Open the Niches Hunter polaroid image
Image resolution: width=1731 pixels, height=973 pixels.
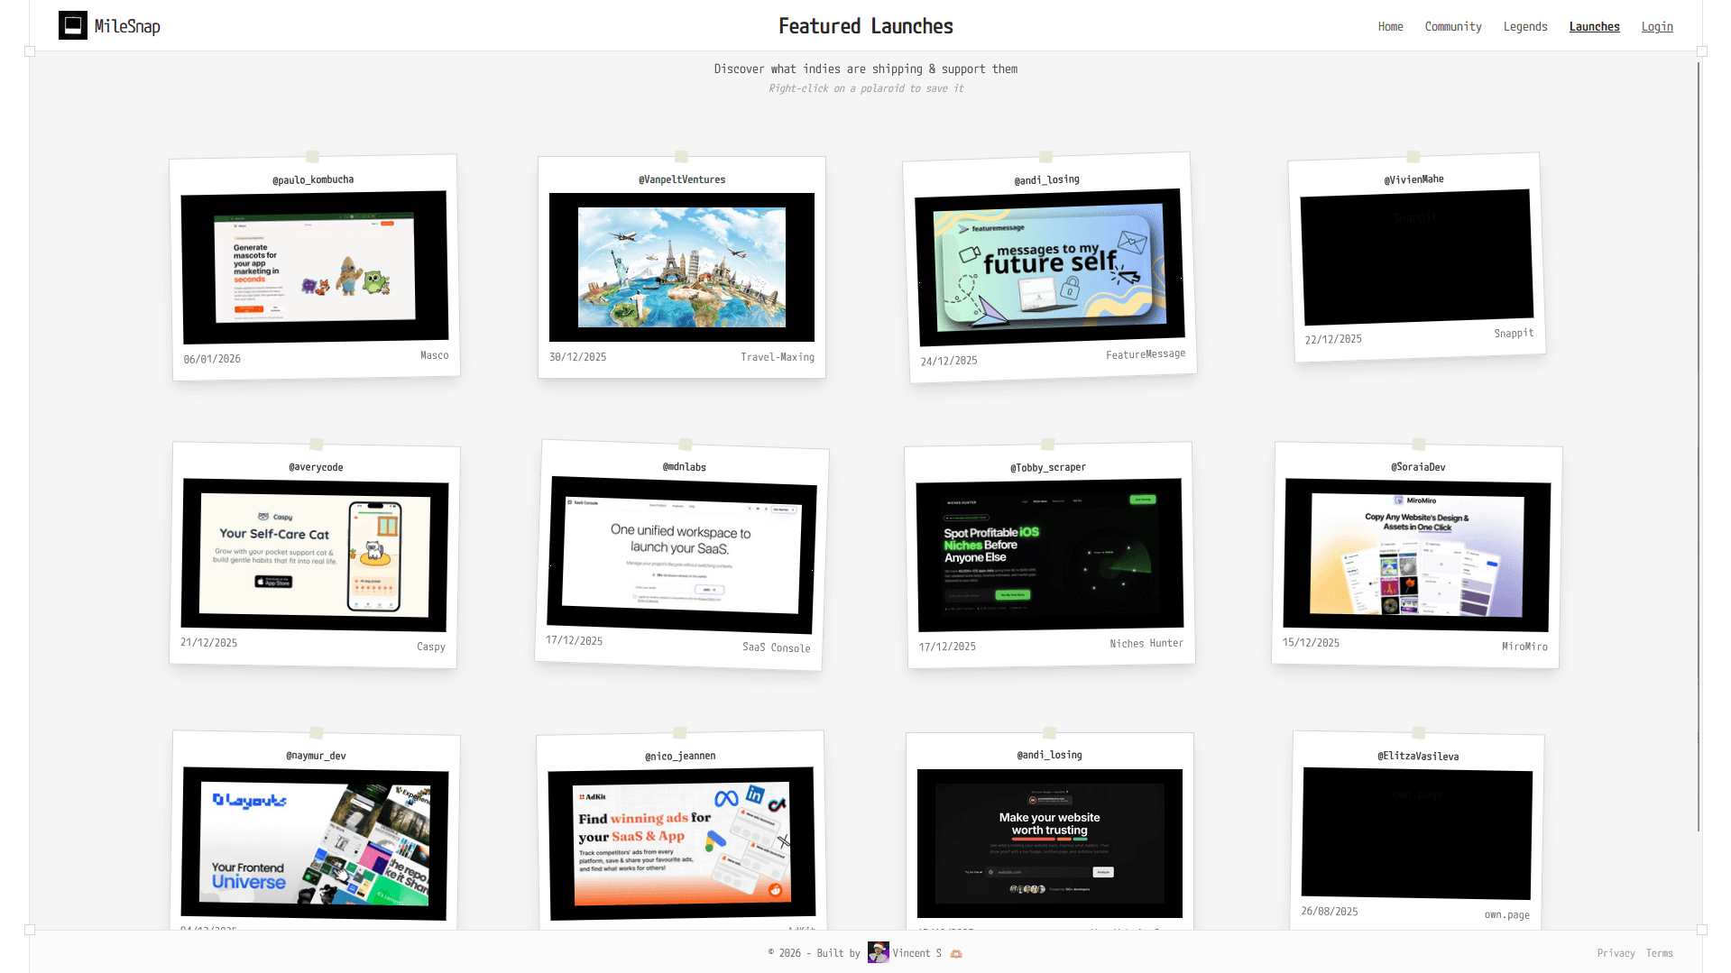[1049, 555]
